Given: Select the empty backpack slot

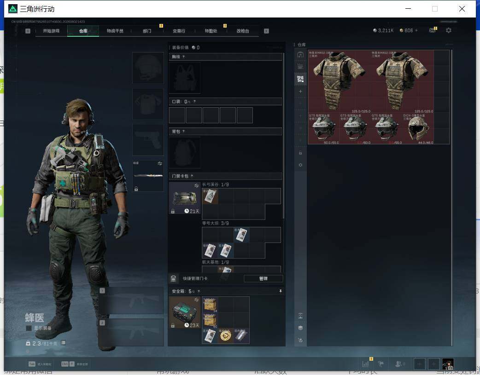Looking at the screenshot, I should click(185, 152).
